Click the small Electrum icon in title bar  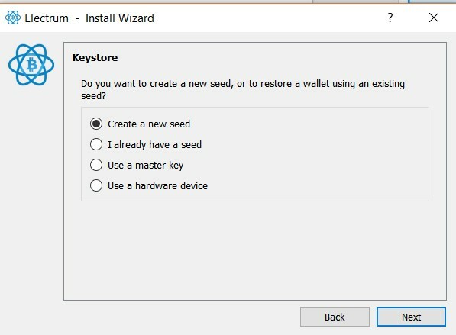(x=13, y=18)
